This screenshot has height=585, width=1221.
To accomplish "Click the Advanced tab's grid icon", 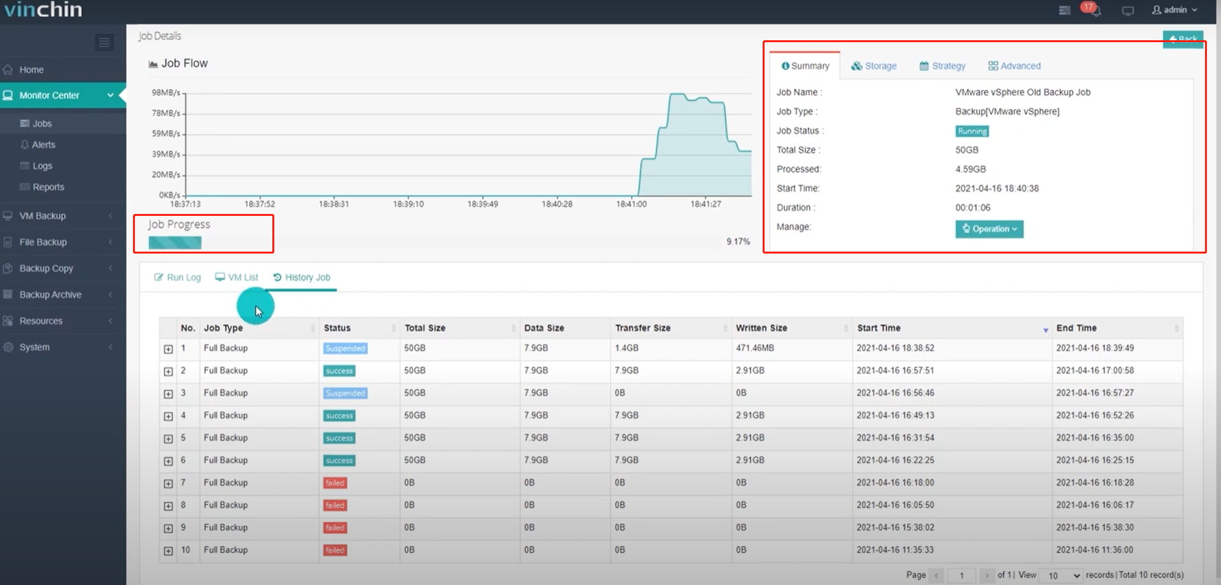I will [993, 66].
